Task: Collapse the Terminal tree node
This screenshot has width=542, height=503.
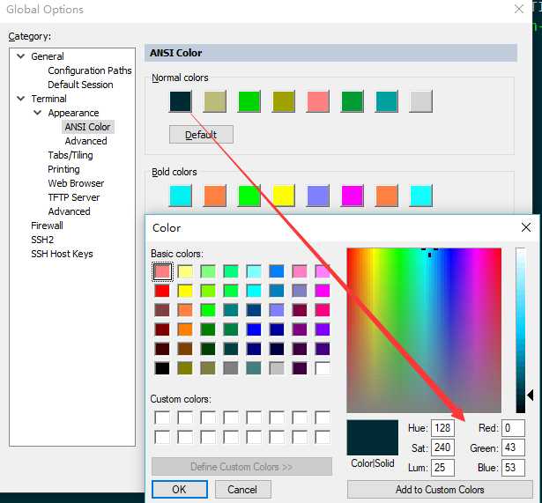Action: tap(21, 99)
